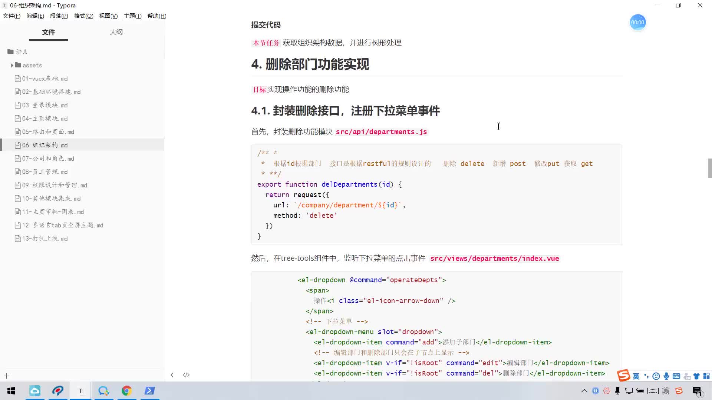Open the notification center icon
This screenshot has width=712, height=400.
[x=697, y=391]
